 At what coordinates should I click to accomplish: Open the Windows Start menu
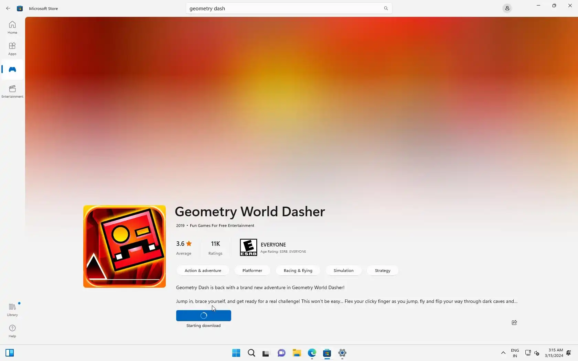[236, 353]
